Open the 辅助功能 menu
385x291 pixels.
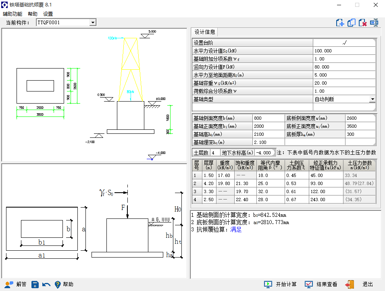[12, 14]
